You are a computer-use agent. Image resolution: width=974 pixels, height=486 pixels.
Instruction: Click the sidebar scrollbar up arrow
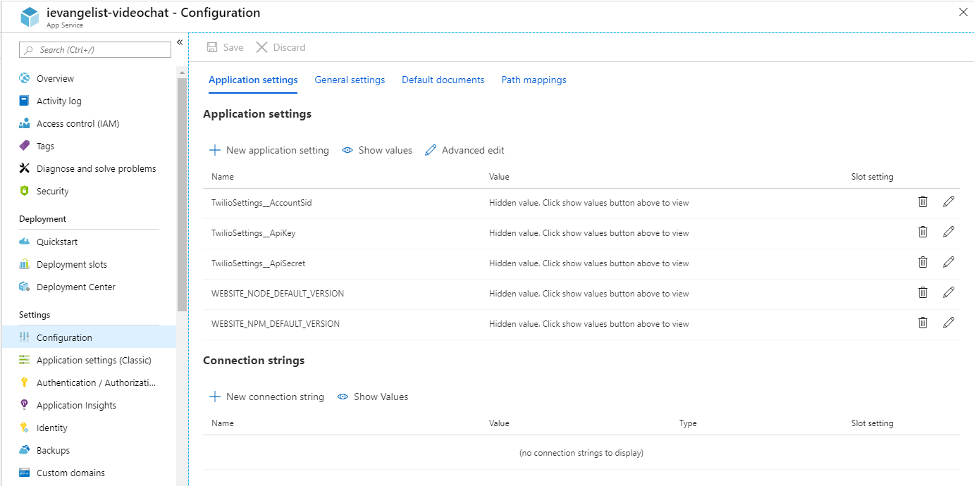(x=182, y=73)
